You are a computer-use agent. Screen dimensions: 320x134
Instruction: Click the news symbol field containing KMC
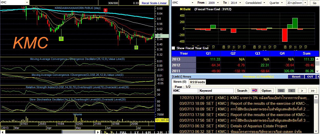[185, 90]
